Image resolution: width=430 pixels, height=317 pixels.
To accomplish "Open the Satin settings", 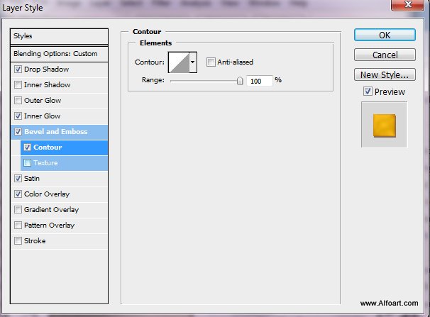I will [32, 179].
